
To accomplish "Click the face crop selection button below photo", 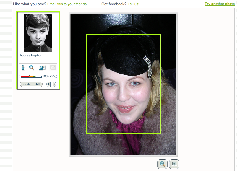I will [174, 164].
